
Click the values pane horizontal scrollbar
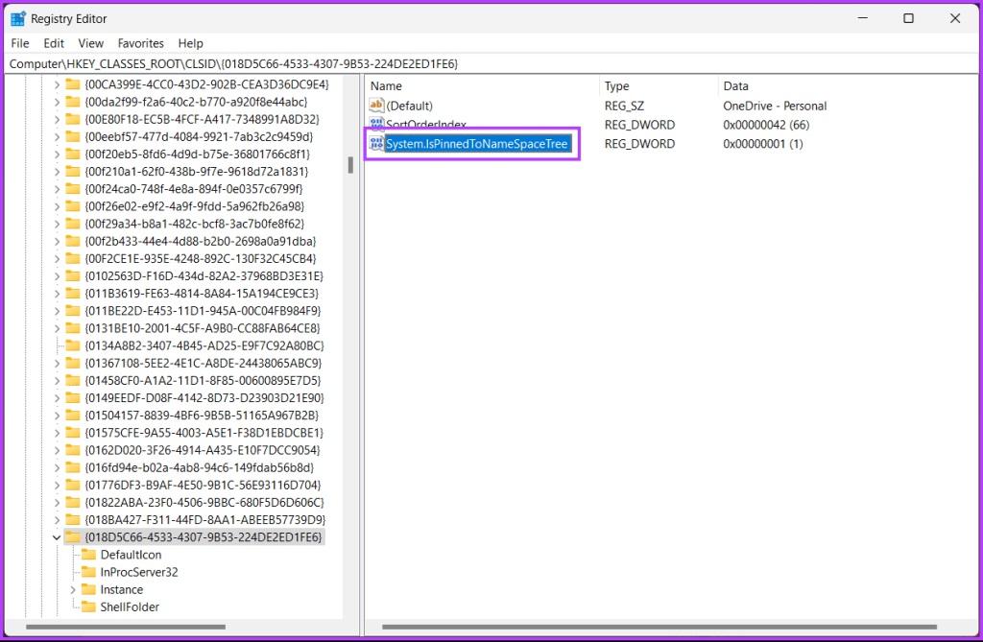coord(659,627)
